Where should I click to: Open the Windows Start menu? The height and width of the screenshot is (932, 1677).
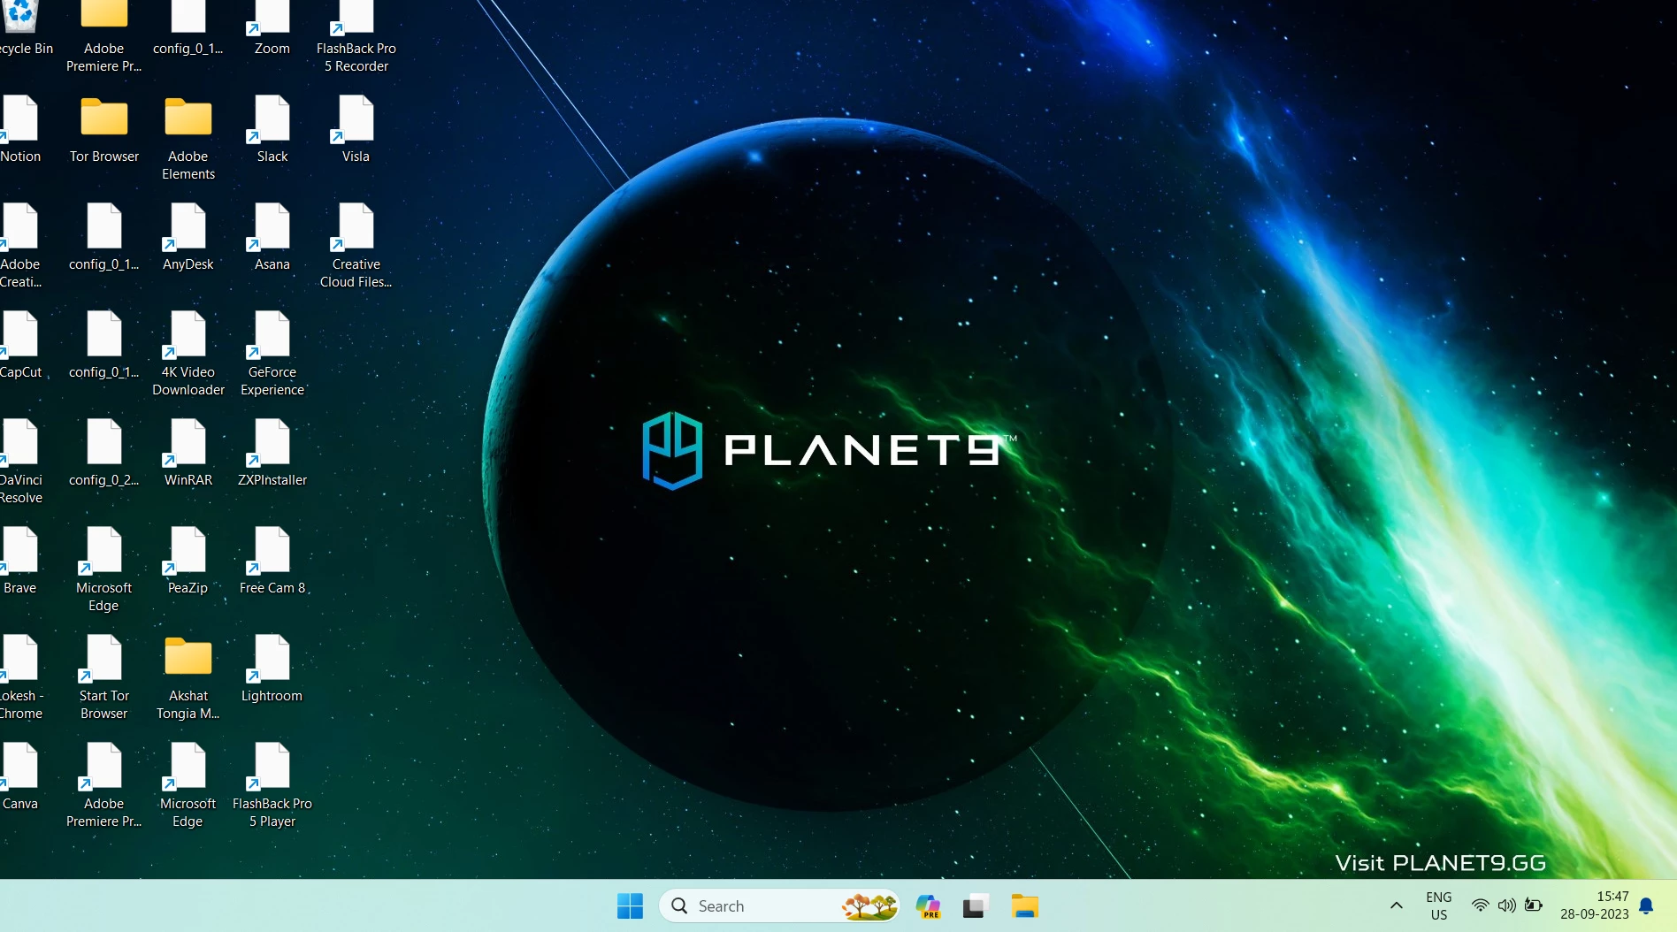[630, 905]
